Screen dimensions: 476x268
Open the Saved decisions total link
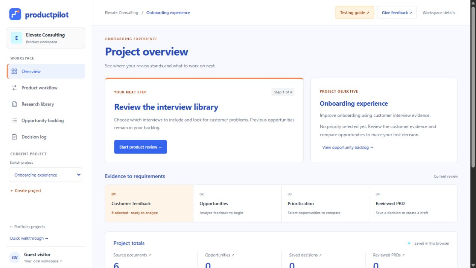click(305, 255)
